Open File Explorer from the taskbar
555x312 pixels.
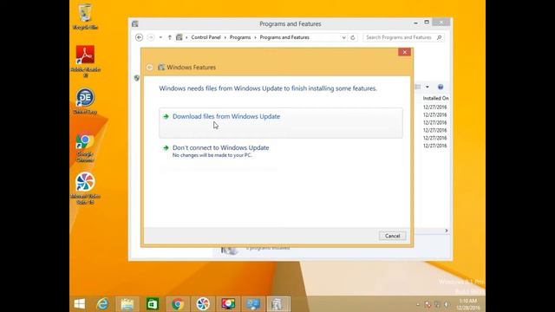[127, 304]
